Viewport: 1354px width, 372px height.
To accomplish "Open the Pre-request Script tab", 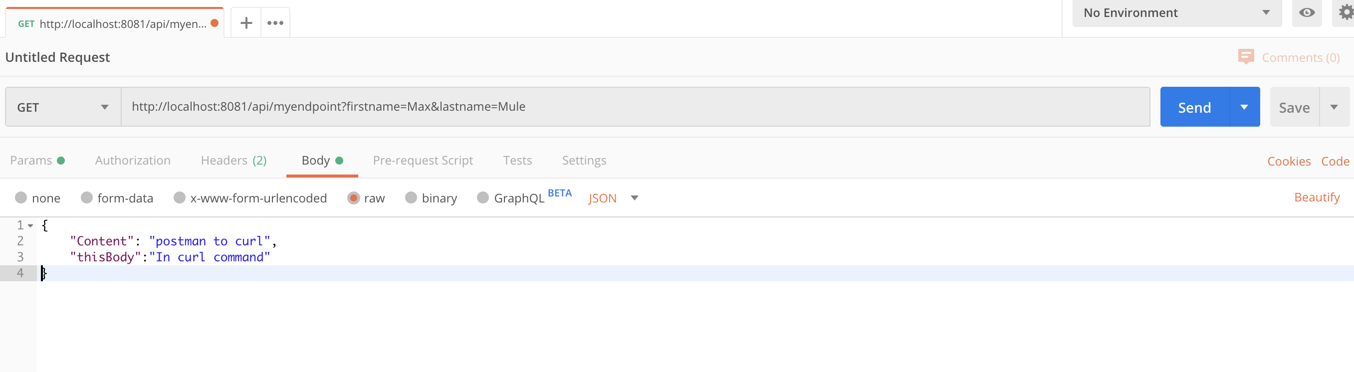I will 423,160.
